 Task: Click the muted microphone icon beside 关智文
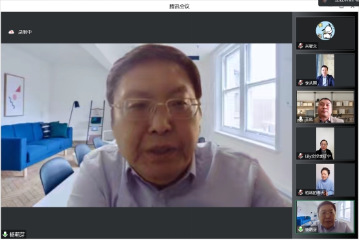301,46
